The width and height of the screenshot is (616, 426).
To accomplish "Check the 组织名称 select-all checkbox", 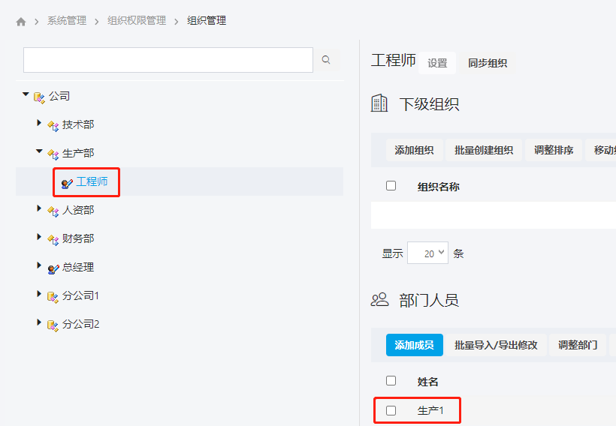I will [x=391, y=186].
